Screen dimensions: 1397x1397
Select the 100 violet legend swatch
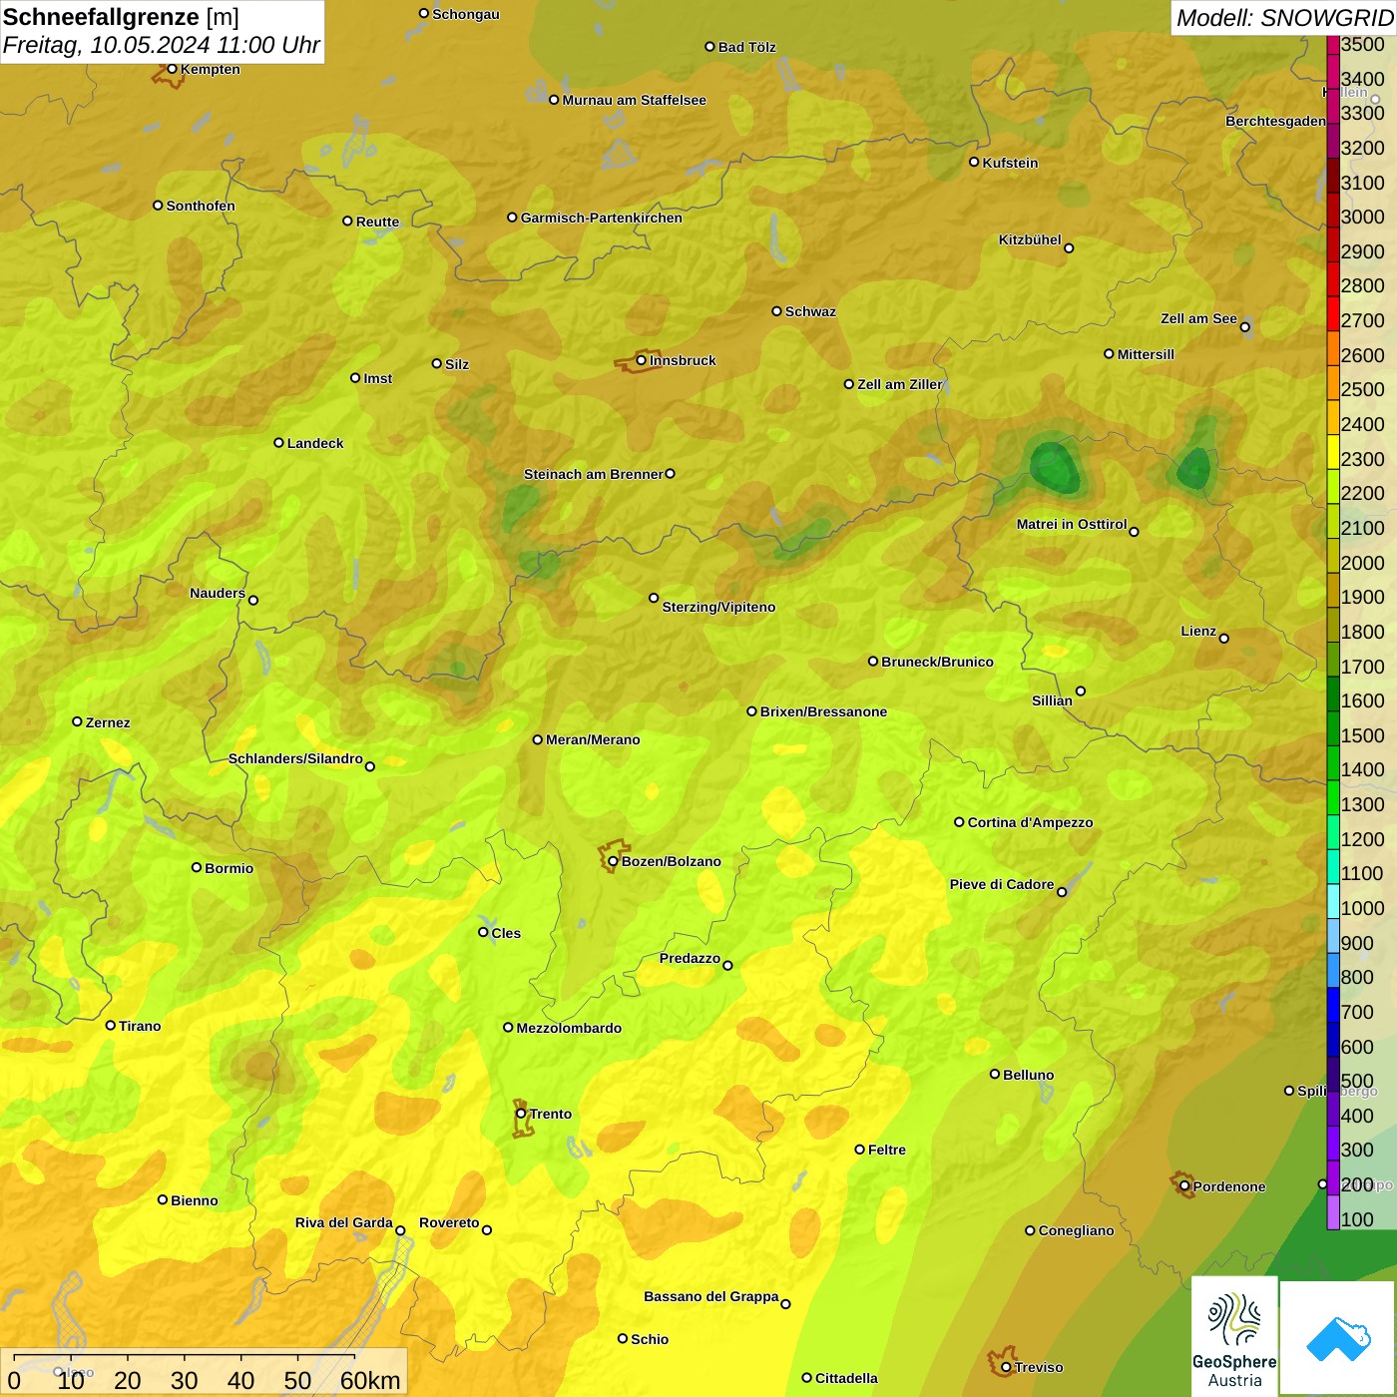1332,1212
